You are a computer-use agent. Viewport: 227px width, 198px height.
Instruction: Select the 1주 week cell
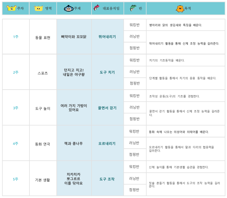point(16,37)
